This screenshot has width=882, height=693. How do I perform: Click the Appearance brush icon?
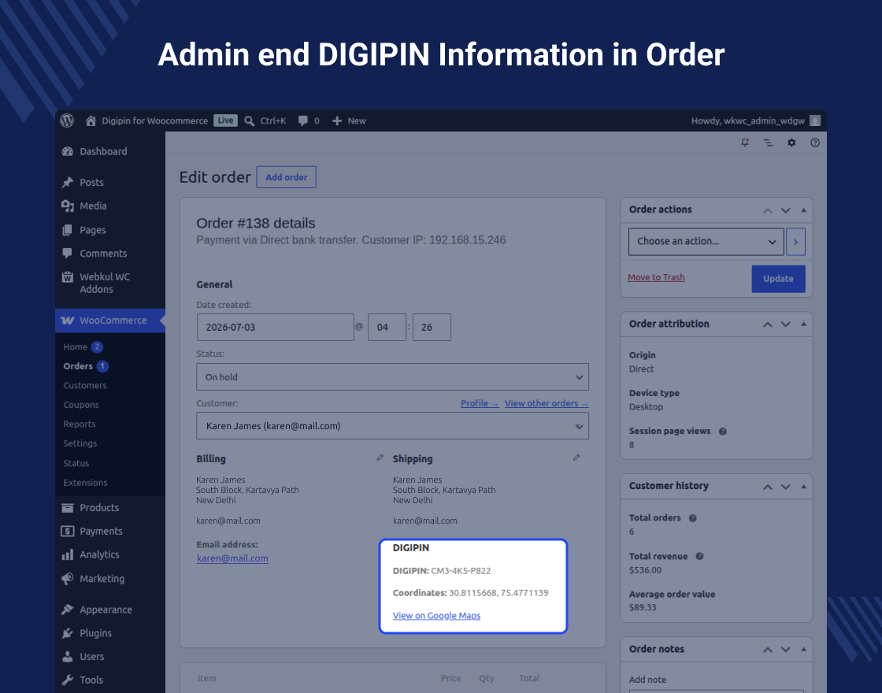pos(68,610)
